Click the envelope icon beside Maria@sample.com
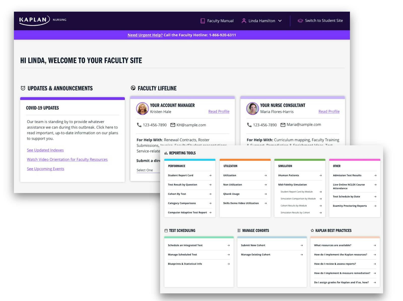The height and width of the screenshot is (301, 403). pos(283,125)
